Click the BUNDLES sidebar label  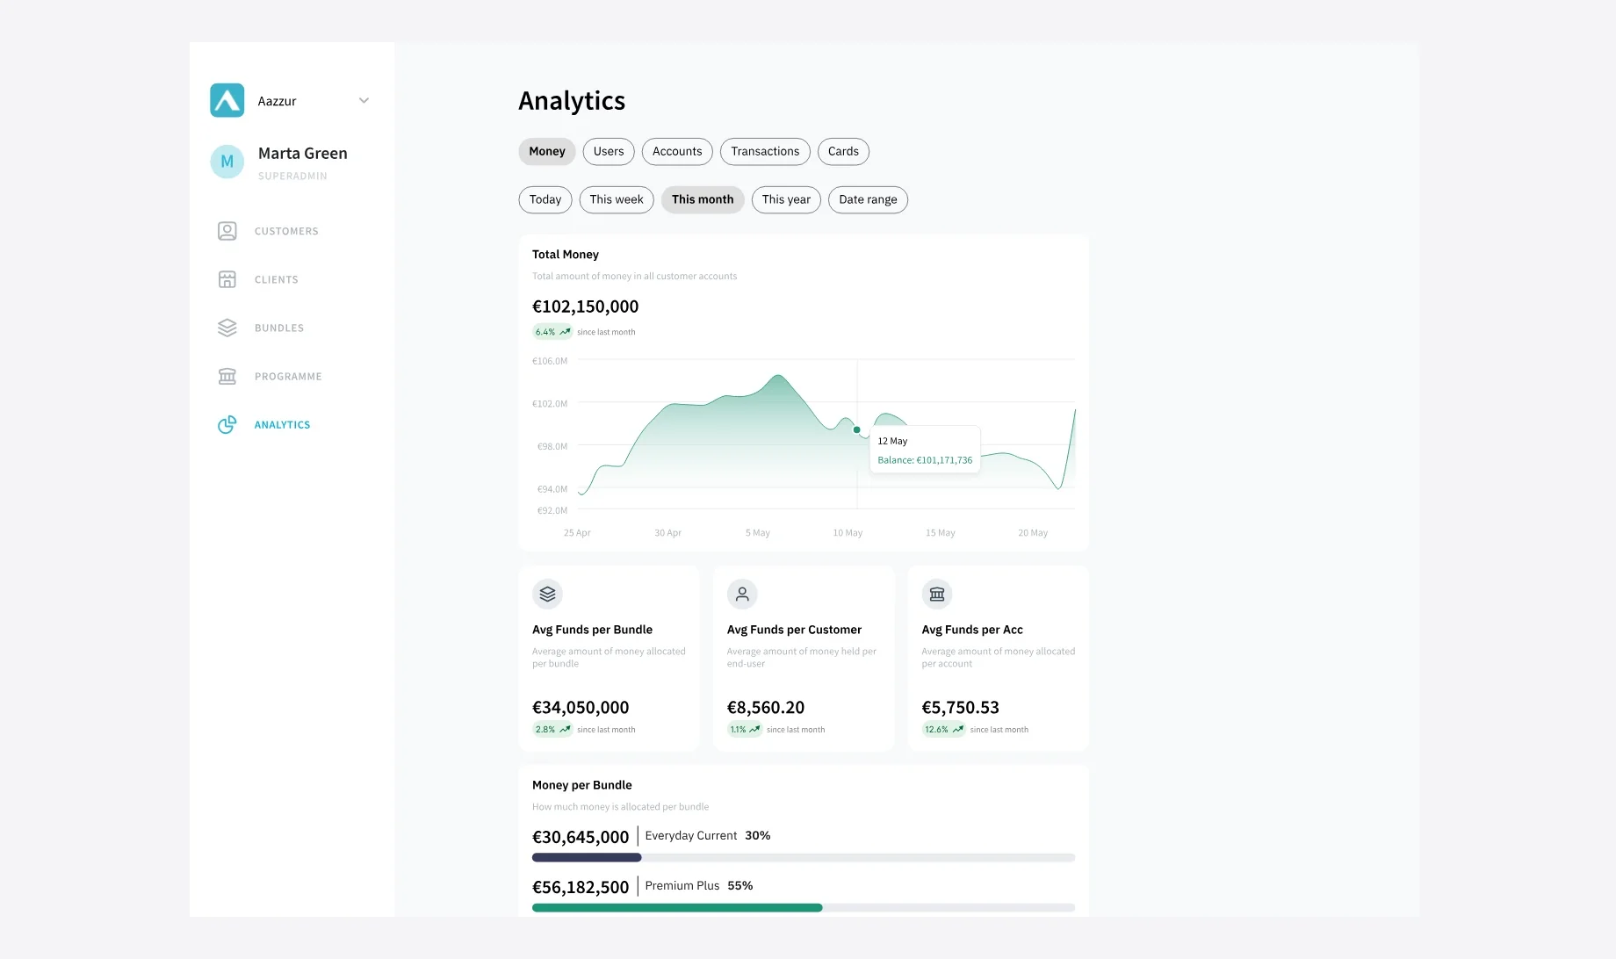[x=279, y=328]
